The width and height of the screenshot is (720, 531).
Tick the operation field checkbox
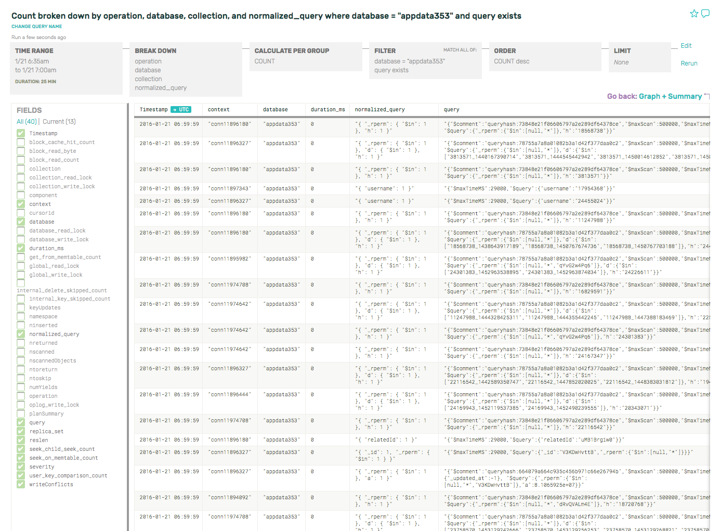pos(21,396)
